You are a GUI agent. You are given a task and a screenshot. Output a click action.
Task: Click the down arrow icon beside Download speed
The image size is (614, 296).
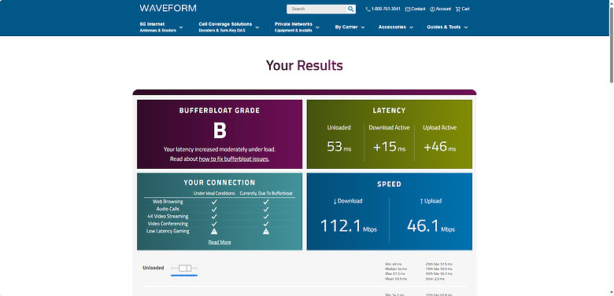(335, 201)
